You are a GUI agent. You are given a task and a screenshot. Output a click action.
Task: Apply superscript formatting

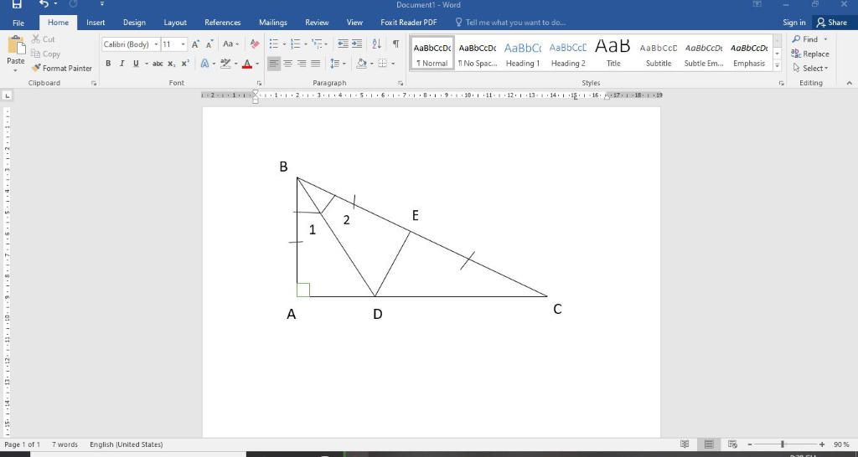coord(185,64)
